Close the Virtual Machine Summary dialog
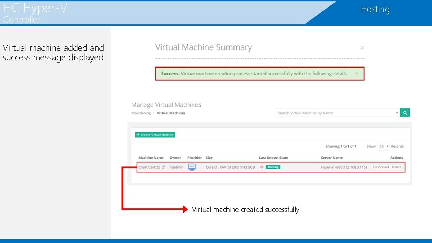This screenshot has height=243, width=432. [362, 48]
